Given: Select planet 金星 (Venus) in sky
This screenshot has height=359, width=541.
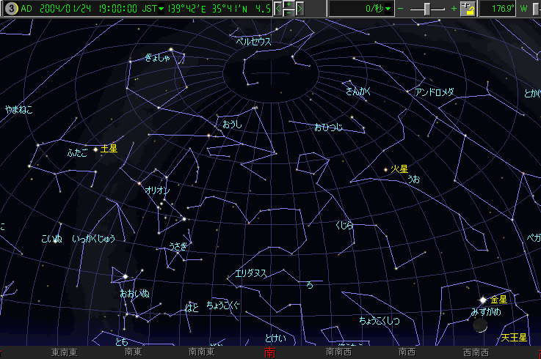Looking at the screenshot, I should click(482, 300).
